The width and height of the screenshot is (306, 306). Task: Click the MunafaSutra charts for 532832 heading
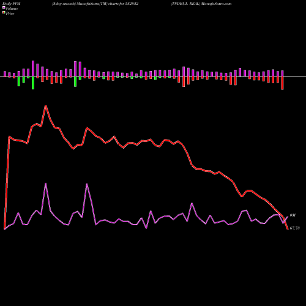tap(95, 4)
